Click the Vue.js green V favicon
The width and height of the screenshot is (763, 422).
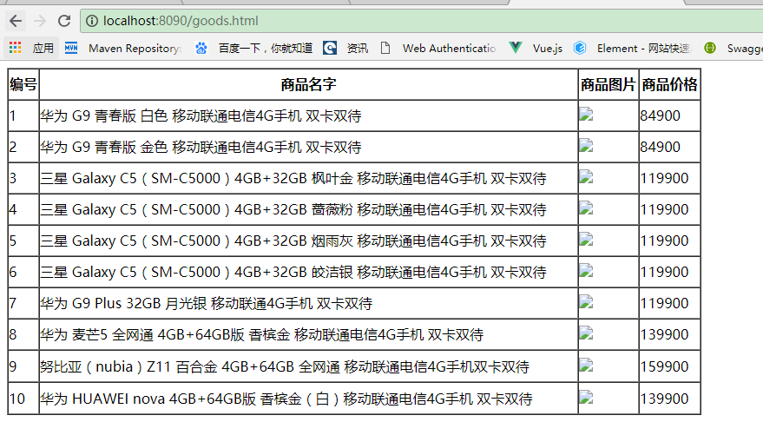[516, 48]
